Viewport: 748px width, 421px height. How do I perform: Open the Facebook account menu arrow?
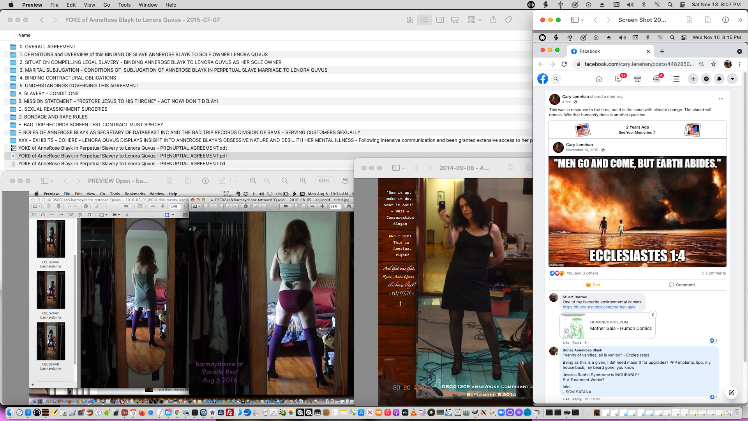[733, 79]
